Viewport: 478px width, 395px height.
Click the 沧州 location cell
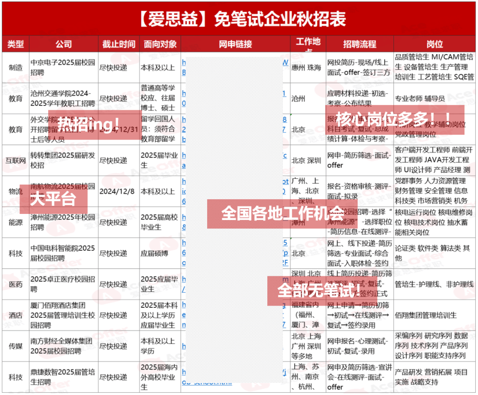(308, 98)
